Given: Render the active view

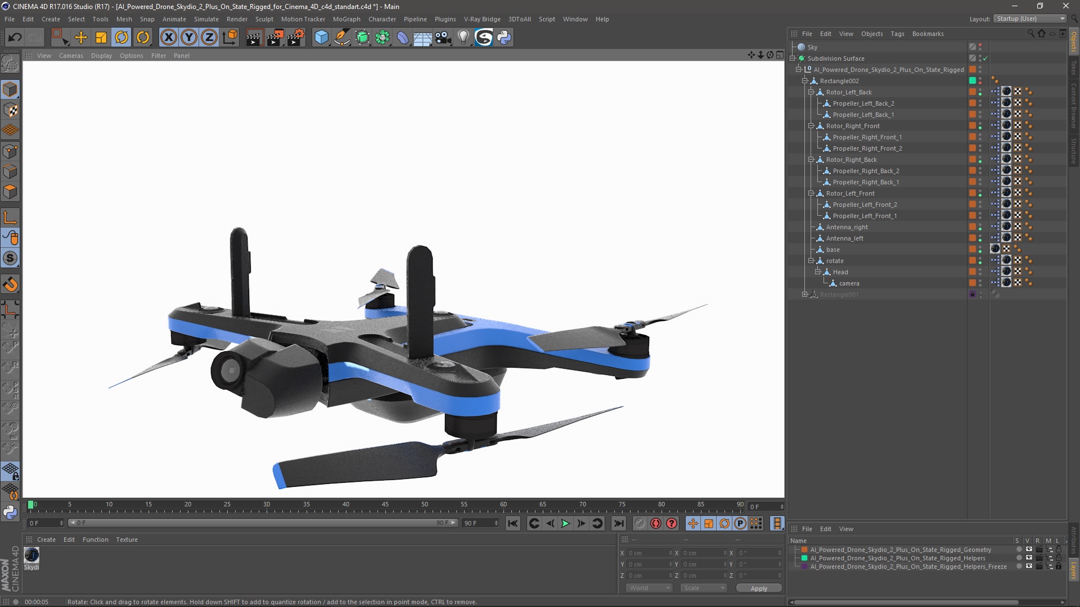Looking at the screenshot, I should [254, 38].
